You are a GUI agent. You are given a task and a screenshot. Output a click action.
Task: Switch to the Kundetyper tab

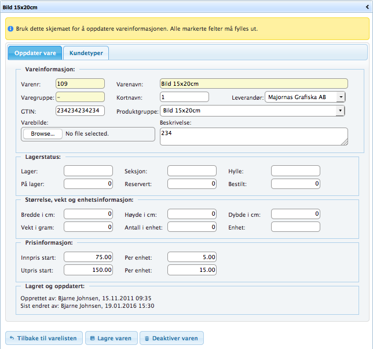click(x=86, y=53)
